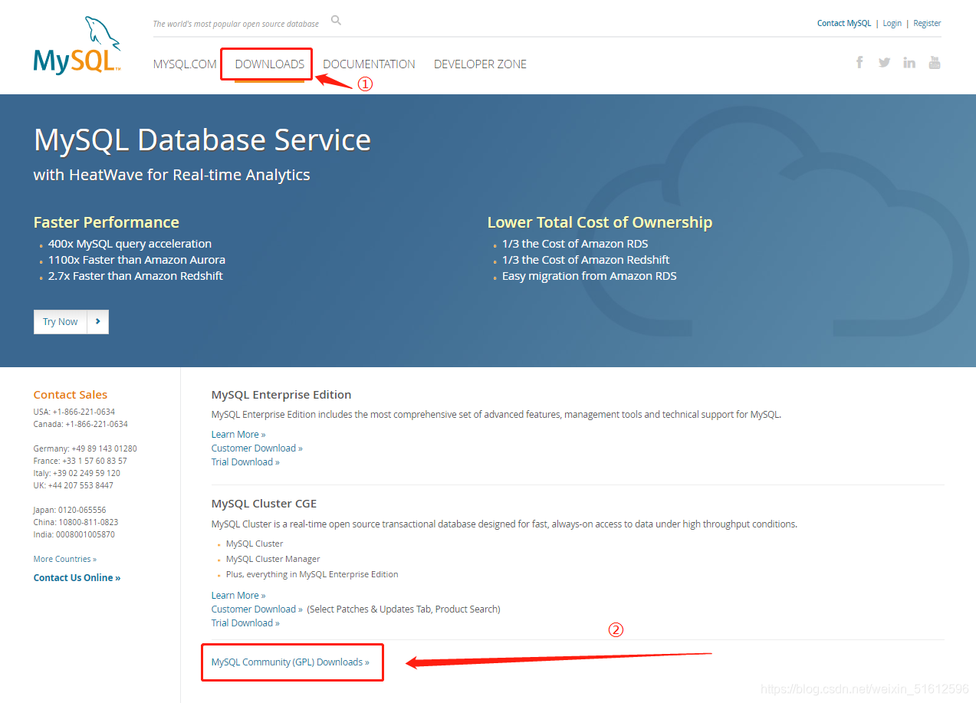Open Customer Download under Enterprise Edition
976x703 pixels.
click(x=257, y=448)
